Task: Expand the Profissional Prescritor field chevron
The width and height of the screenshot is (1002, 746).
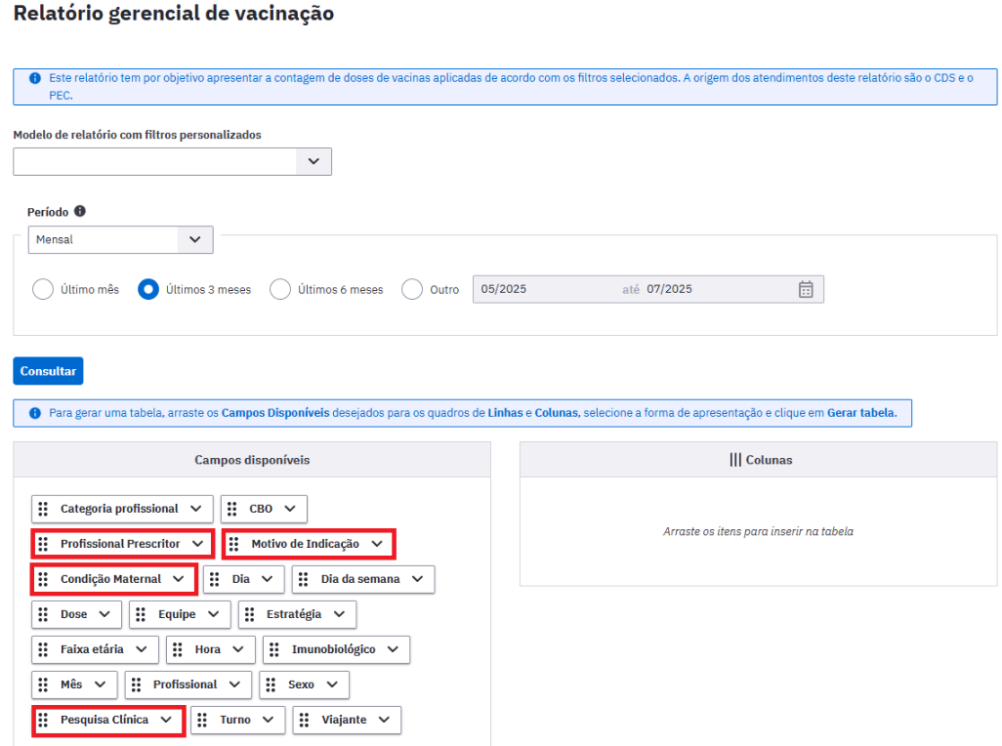Action: (x=197, y=544)
